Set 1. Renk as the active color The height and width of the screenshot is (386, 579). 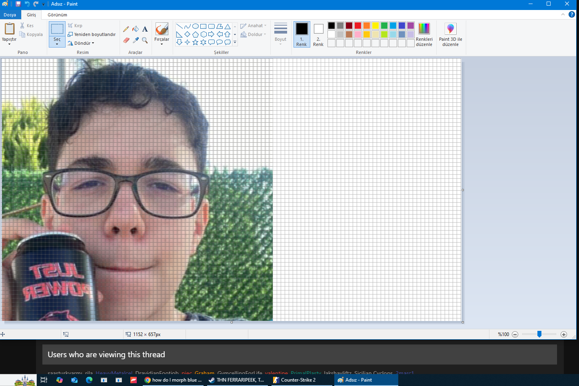301,34
